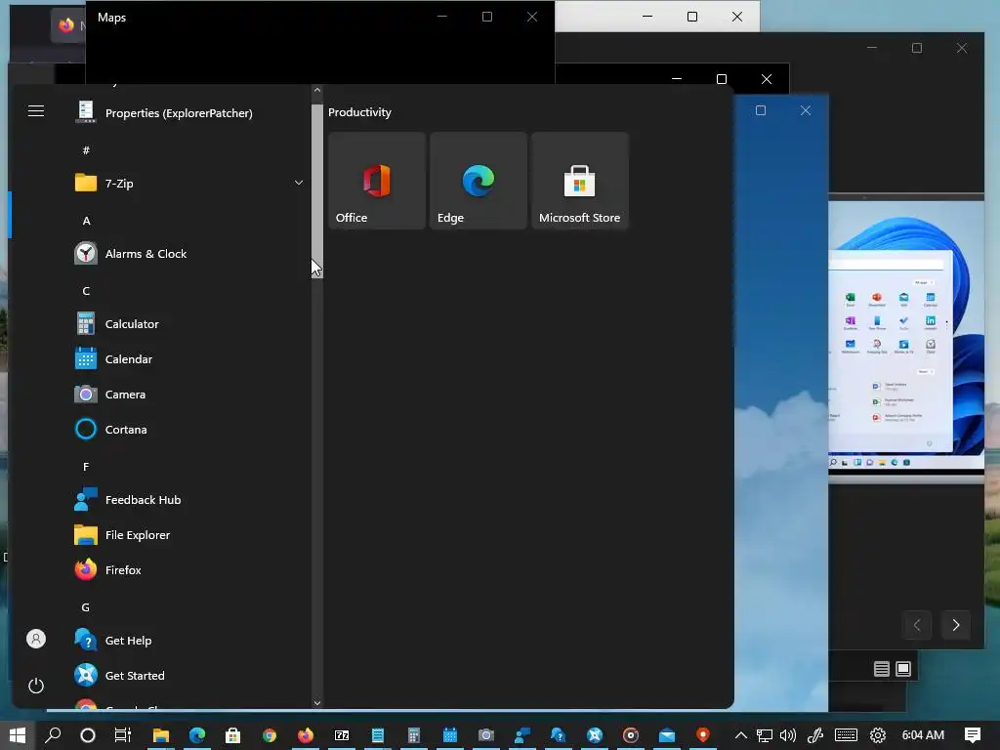Open network status tray icon
Image resolution: width=1000 pixels, height=750 pixels.
coord(764,735)
